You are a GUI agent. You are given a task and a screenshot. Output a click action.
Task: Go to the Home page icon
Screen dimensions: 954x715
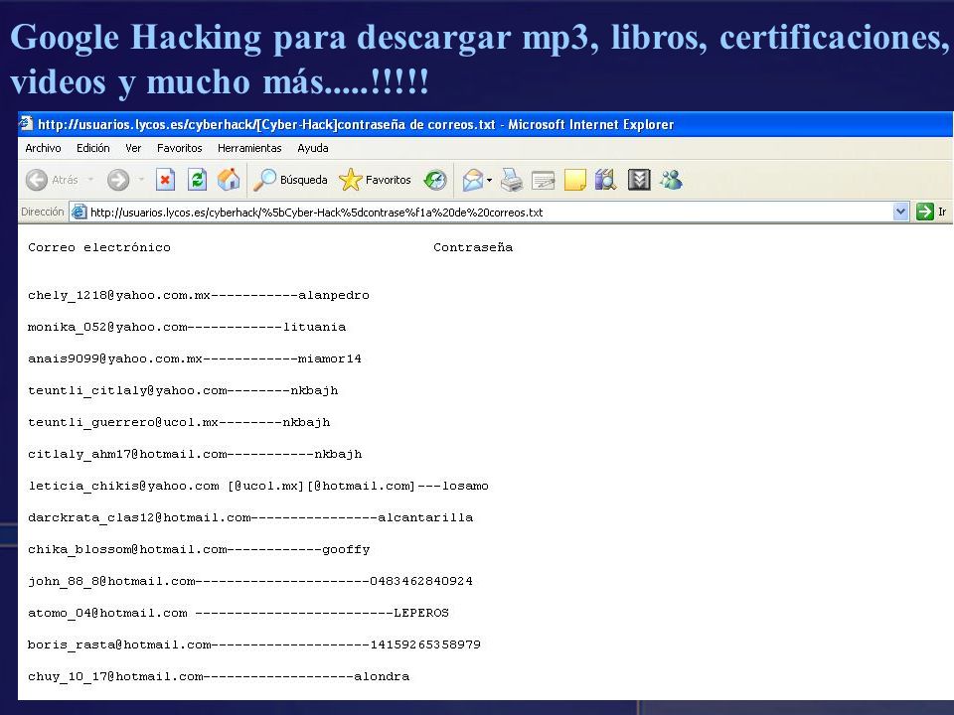(229, 180)
